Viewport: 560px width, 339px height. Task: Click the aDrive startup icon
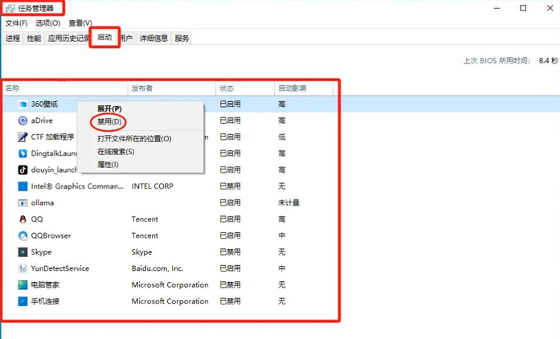[22, 120]
